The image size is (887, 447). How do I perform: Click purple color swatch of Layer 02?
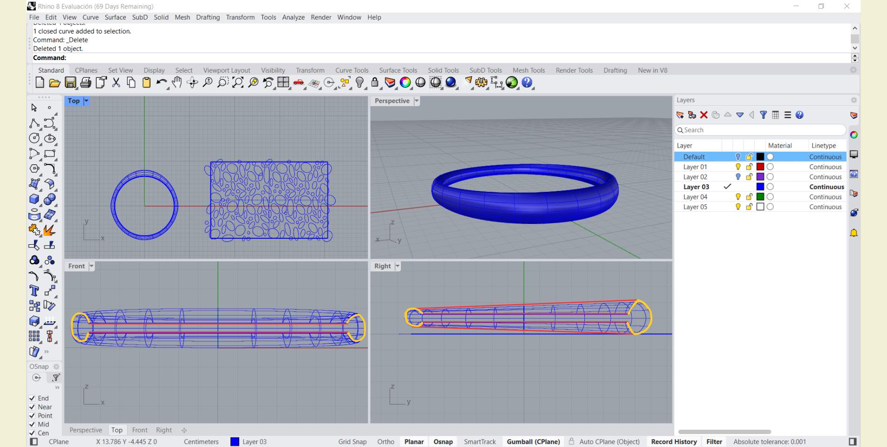pyautogui.click(x=760, y=176)
